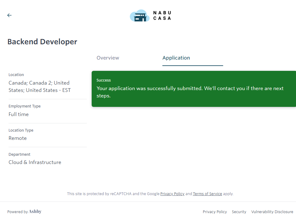Click the Employment Type label
Image resolution: width=296 pixels, height=222 pixels.
coord(24,106)
